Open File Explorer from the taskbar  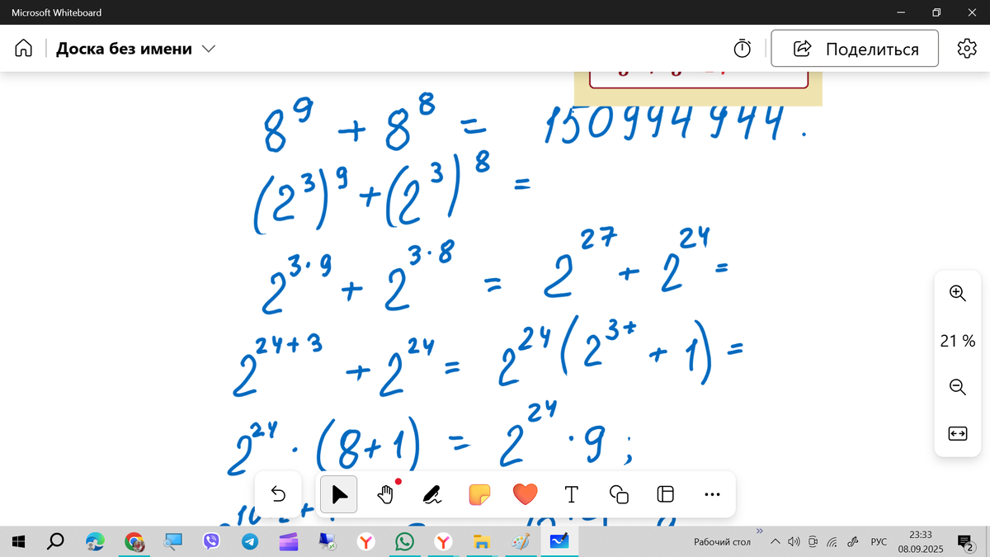coord(482,541)
